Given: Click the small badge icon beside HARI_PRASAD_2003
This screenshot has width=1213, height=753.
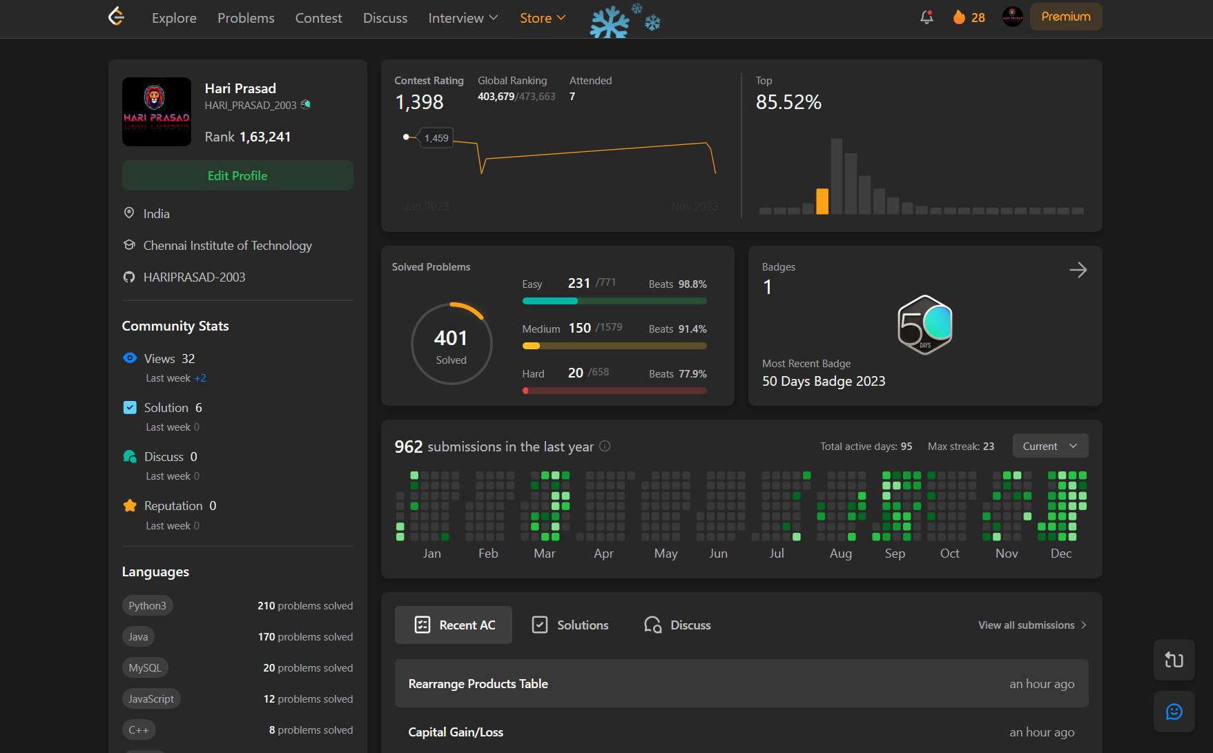Looking at the screenshot, I should [306, 105].
